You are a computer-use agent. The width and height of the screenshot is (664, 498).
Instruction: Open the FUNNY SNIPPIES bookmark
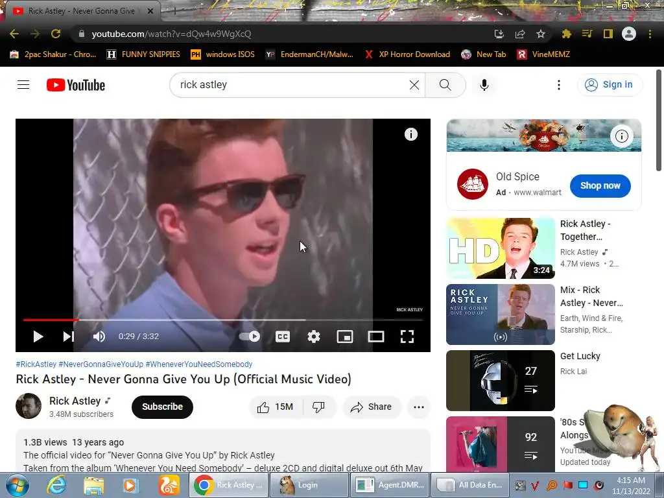[x=143, y=54]
